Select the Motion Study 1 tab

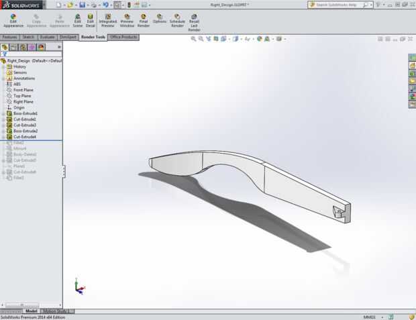(x=57, y=311)
